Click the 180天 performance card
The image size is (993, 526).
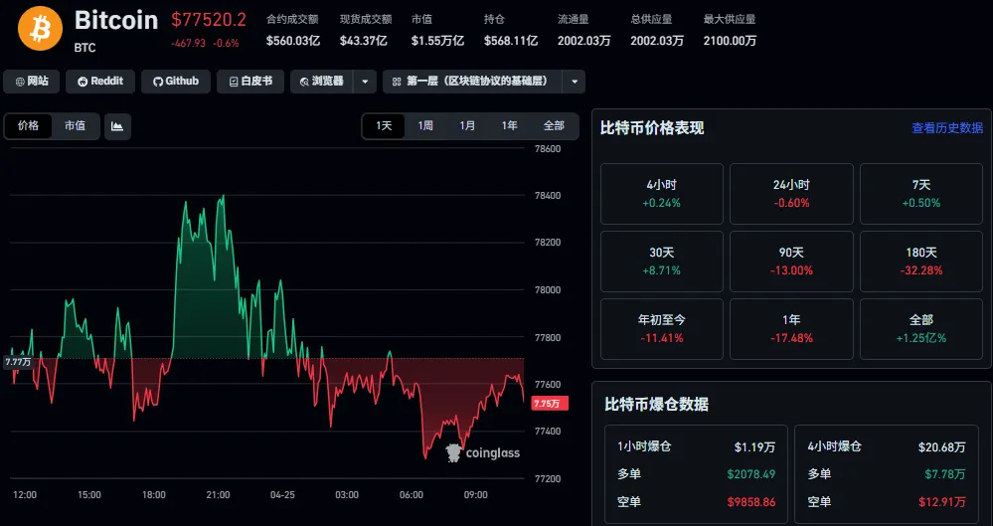tap(921, 262)
